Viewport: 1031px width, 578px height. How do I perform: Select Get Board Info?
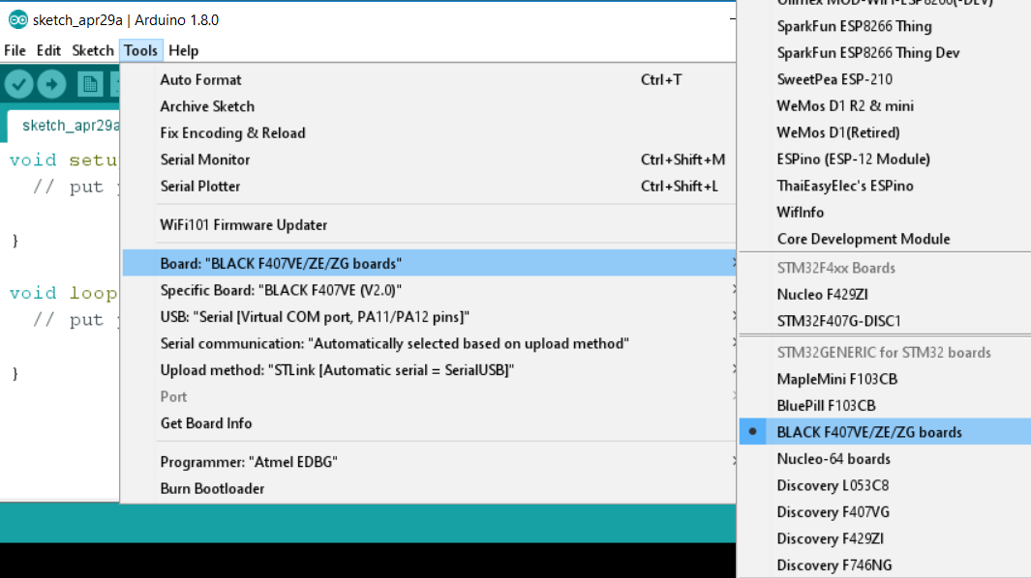429,423
